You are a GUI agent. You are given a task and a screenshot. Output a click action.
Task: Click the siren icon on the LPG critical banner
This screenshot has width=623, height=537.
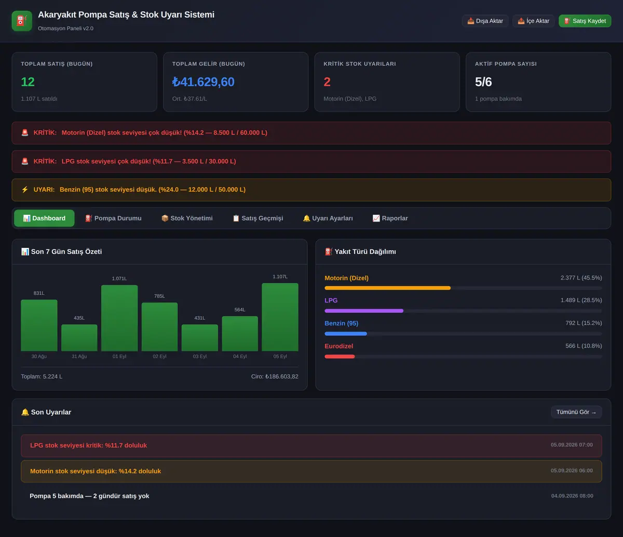click(x=25, y=161)
